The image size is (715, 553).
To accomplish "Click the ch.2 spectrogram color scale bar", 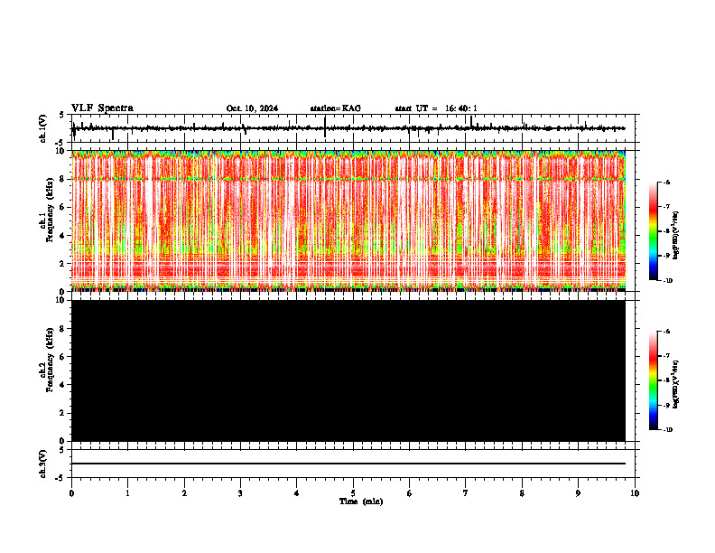I will coord(654,380).
